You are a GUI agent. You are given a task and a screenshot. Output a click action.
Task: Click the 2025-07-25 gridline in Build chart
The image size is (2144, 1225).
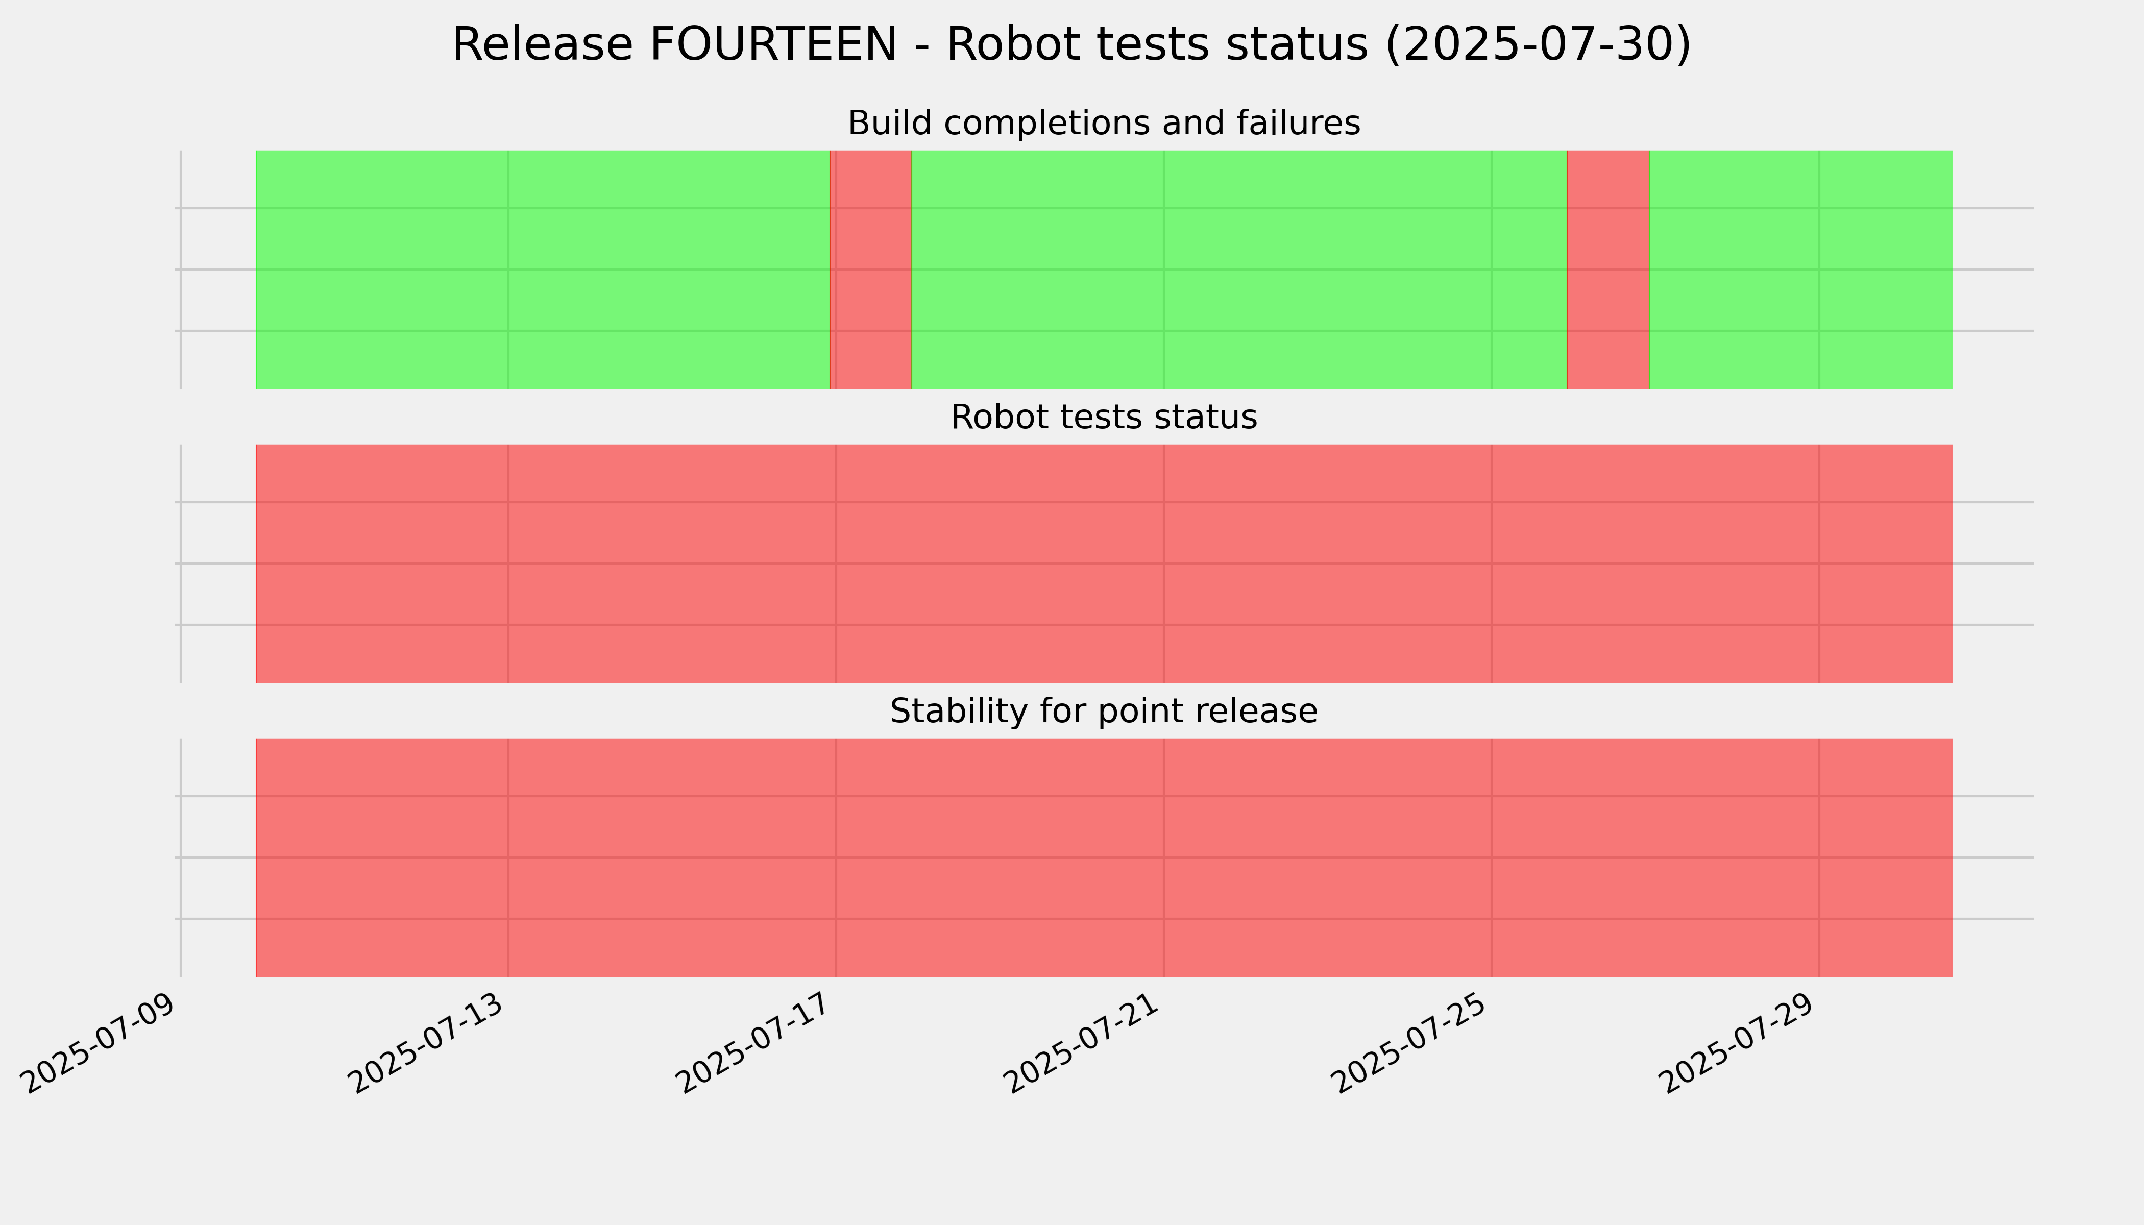click(x=1492, y=269)
